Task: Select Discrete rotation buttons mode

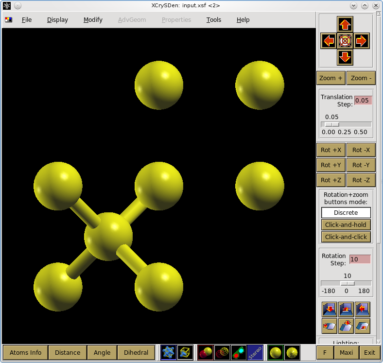Action: 346,212
